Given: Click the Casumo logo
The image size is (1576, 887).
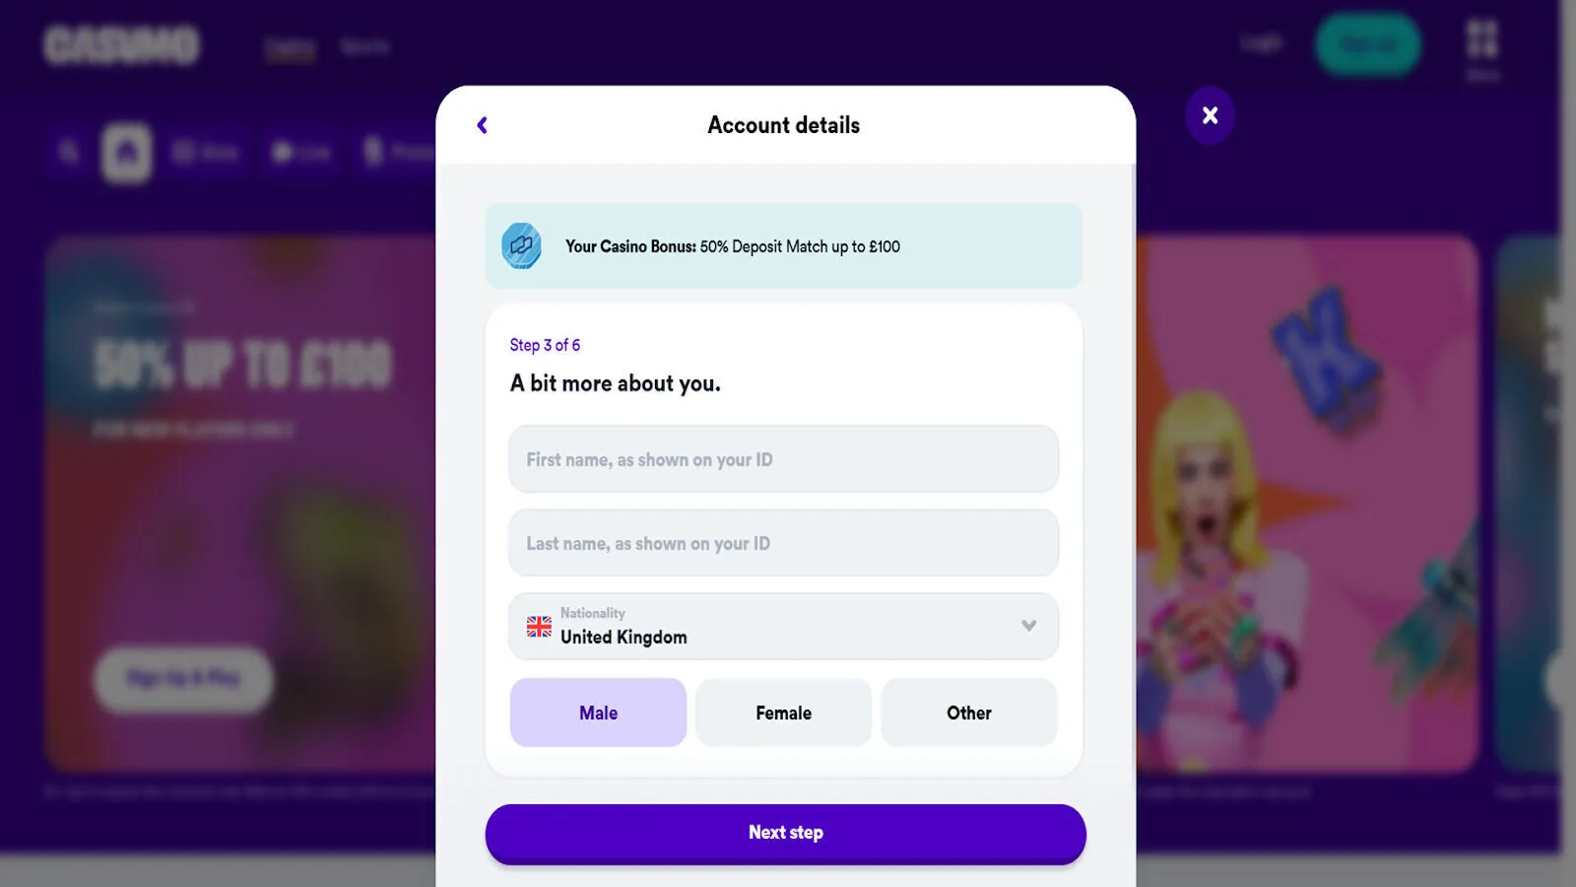Looking at the screenshot, I should point(121,45).
